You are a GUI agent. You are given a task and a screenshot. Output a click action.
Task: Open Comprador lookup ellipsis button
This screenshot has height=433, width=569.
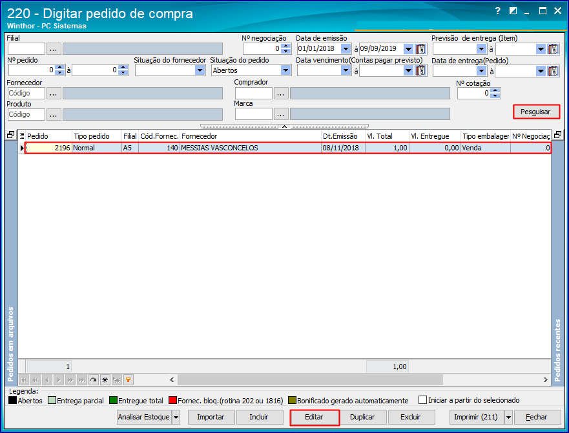[x=280, y=93]
